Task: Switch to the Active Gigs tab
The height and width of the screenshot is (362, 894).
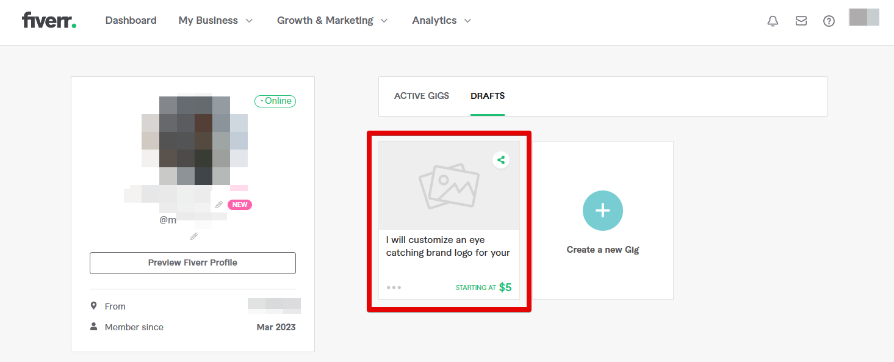Action: [x=422, y=96]
